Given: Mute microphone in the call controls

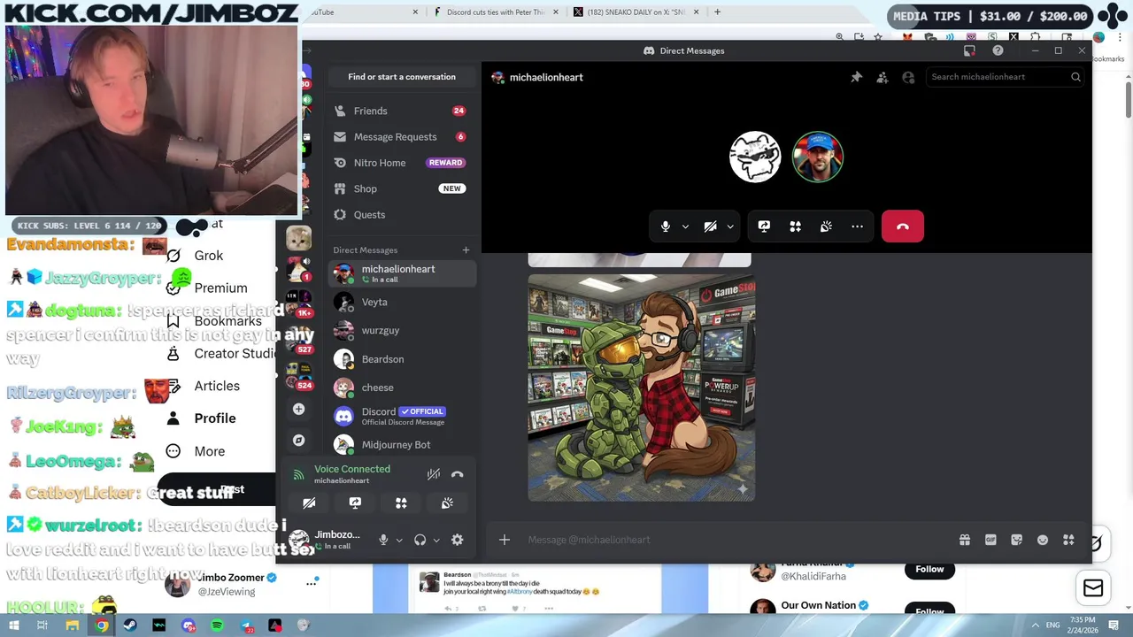Looking at the screenshot, I should click(666, 226).
